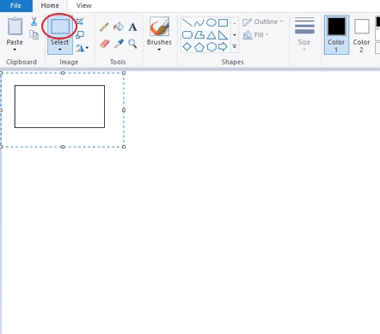
Task: Choose the Oval shape
Action: coord(211,22)
